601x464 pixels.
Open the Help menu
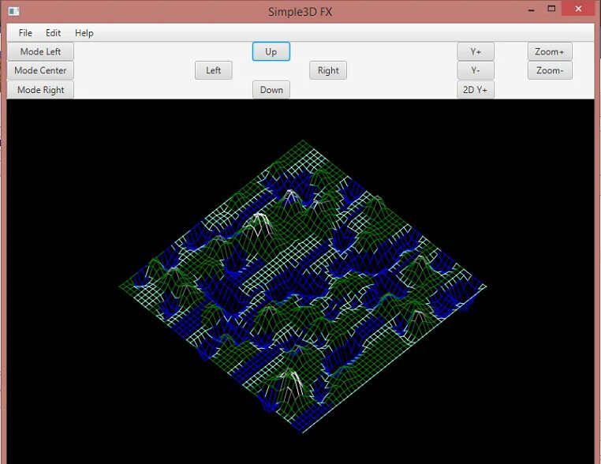click(x=84, y=33)
